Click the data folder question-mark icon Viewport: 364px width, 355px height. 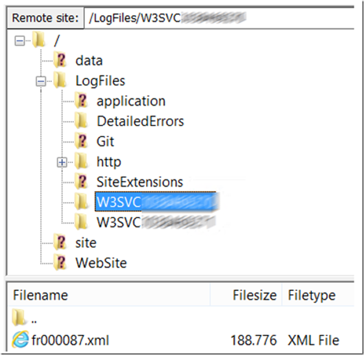tap(60, 60)
